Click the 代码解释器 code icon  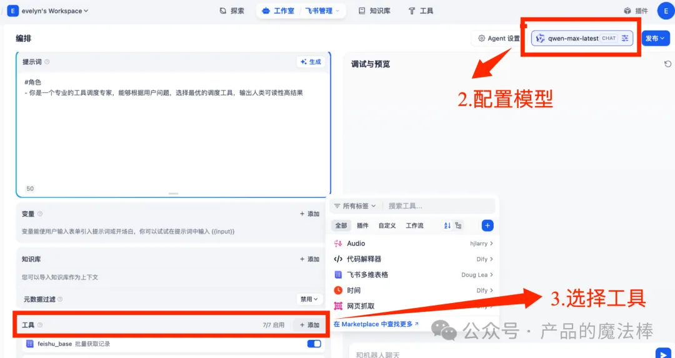(x=338, y=259)
